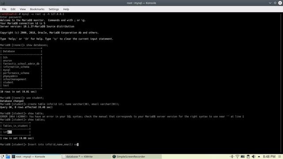The width and height of the screenshot is (283, 159).
Task: Click 'Server version: 10.1.37-MariaDB' line
Action: (x=37, y=26)
